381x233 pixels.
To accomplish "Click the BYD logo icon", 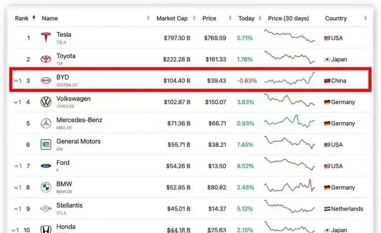I will 46,81.
